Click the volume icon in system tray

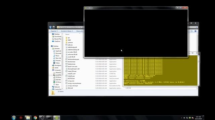[x=184, y=118]
